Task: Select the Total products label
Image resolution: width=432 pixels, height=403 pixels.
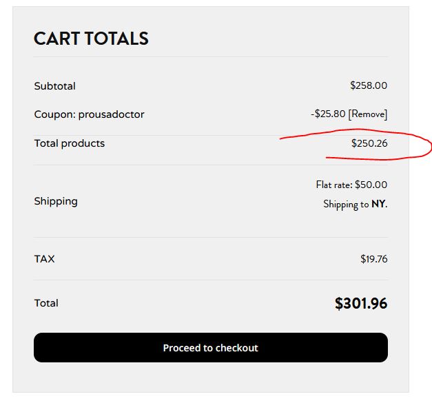Action: tap(70, 143)
